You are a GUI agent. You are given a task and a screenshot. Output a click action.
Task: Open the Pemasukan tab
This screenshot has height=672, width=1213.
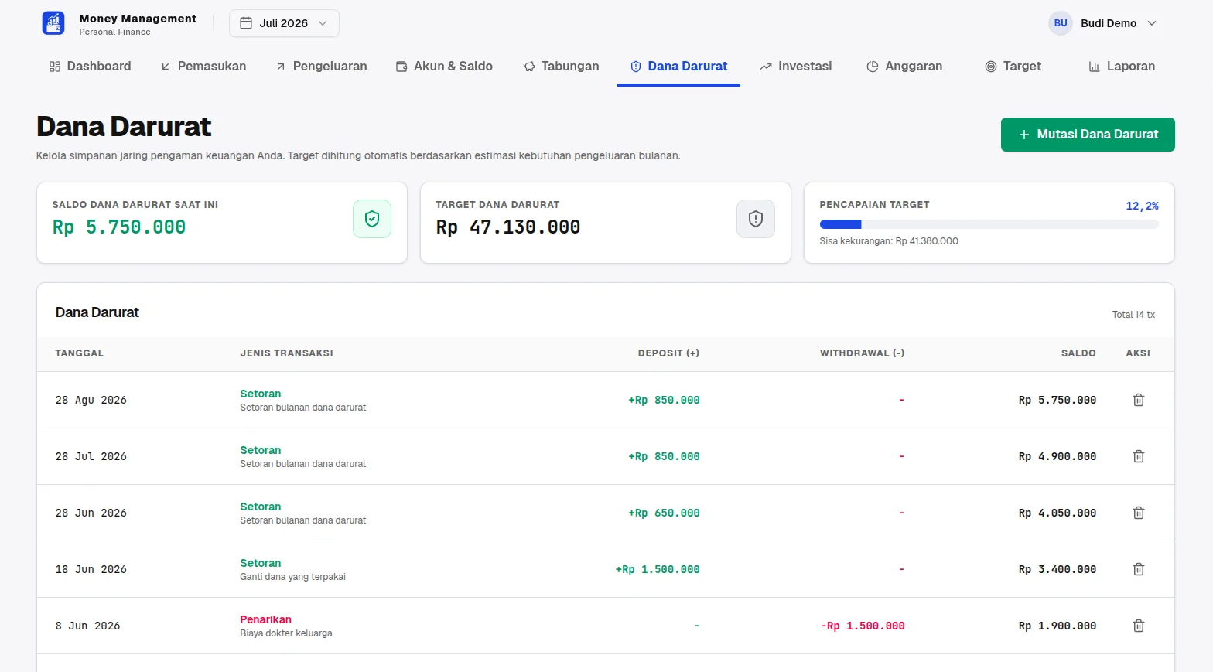[x=203, y=67]
